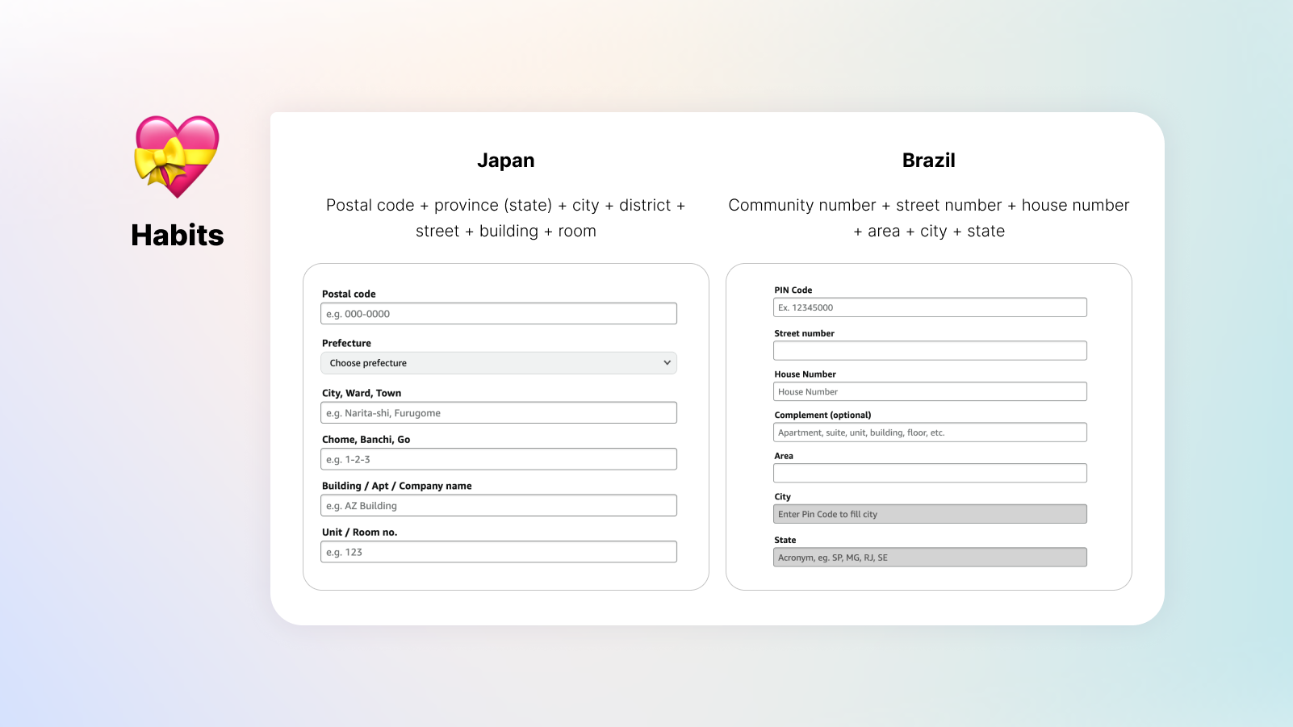The height and width of the screenshot is (727, 1293).
Task: Select the Building / Apt / Company name field
Action: (x=498, y=506)
